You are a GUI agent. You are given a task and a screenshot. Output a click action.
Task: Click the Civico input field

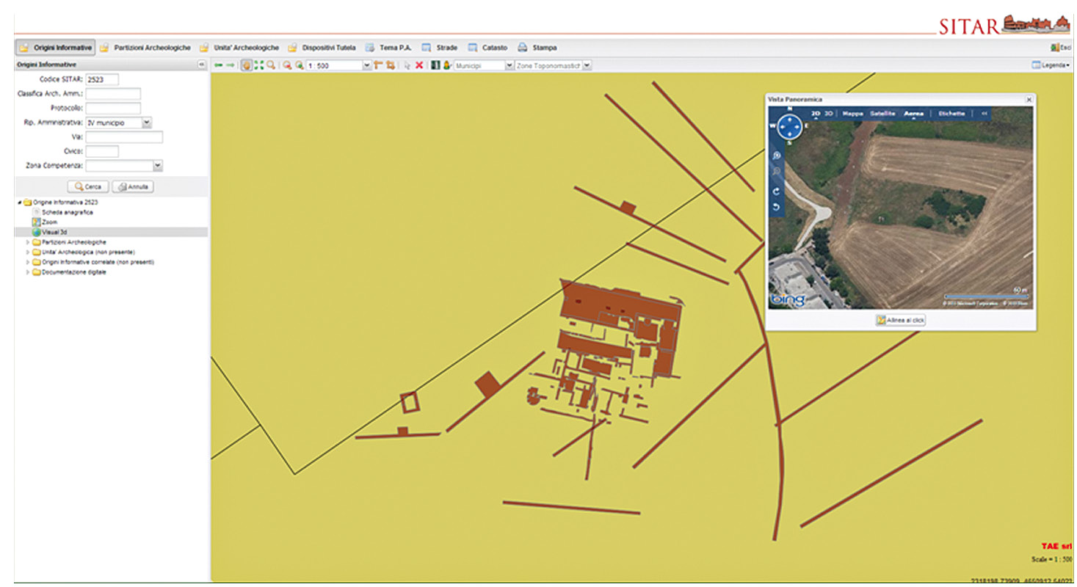click(102, 151)
